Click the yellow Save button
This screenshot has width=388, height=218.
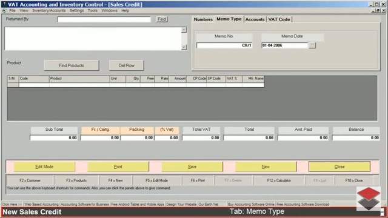(192, 167)
